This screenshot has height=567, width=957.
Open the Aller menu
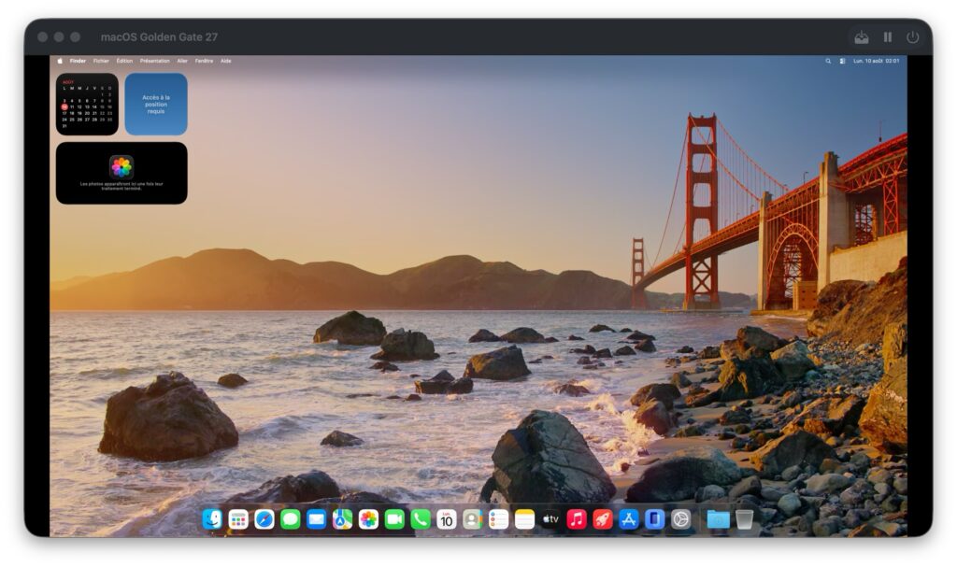[x=182, y=61]
